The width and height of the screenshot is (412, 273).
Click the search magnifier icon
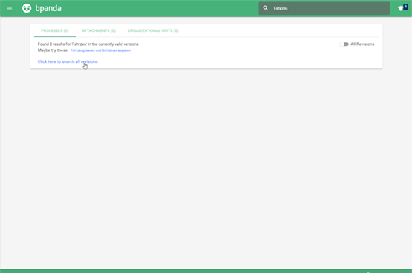click(x=265, y=8)
